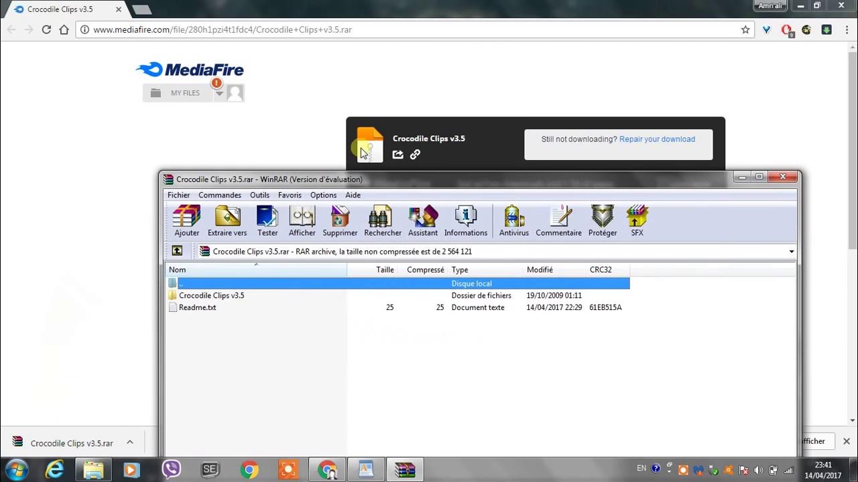Sort by the CRC32 column header
Viewport: 858px width, 482px height.
coord(608,270)
